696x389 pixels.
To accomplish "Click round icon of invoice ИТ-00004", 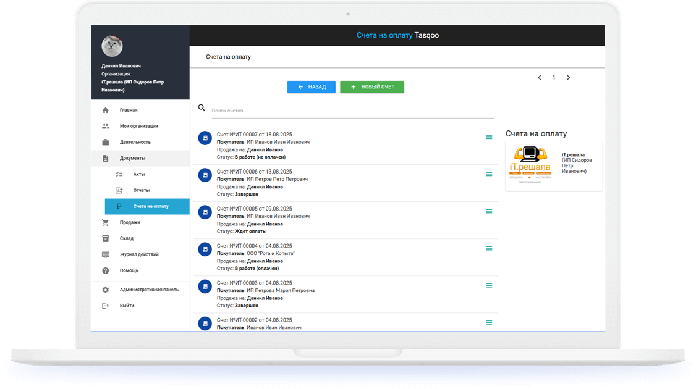I will 205,249.
